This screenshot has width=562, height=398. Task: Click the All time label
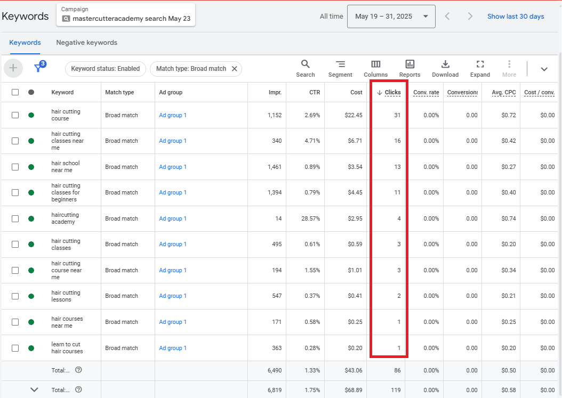331,16
